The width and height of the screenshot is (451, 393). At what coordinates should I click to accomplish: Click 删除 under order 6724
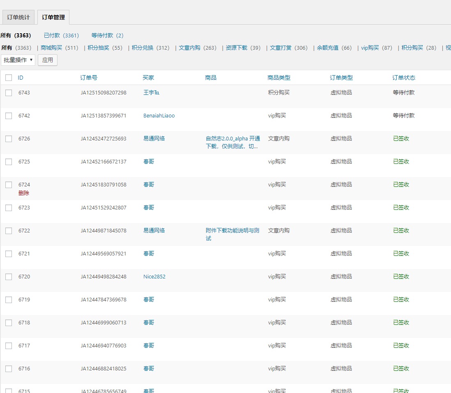(x=24, y=193)
